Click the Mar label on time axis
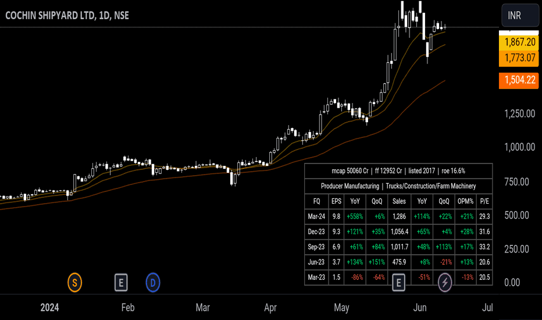 coord(202,308)
